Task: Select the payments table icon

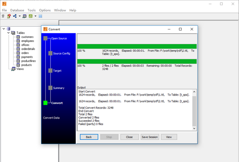Action: (18, 57)
